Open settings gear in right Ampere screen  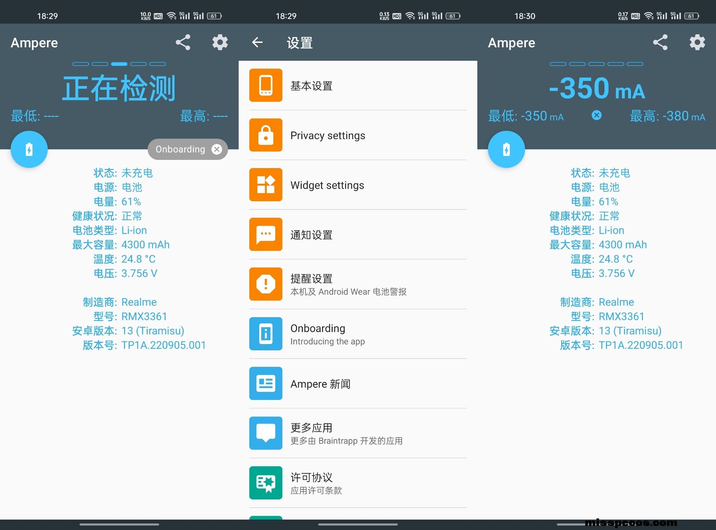coord(697,42)
